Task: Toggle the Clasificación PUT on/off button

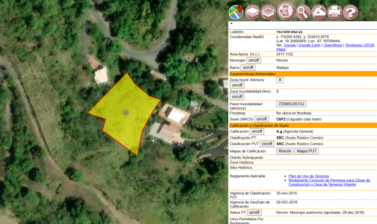Action: point(268,144)
